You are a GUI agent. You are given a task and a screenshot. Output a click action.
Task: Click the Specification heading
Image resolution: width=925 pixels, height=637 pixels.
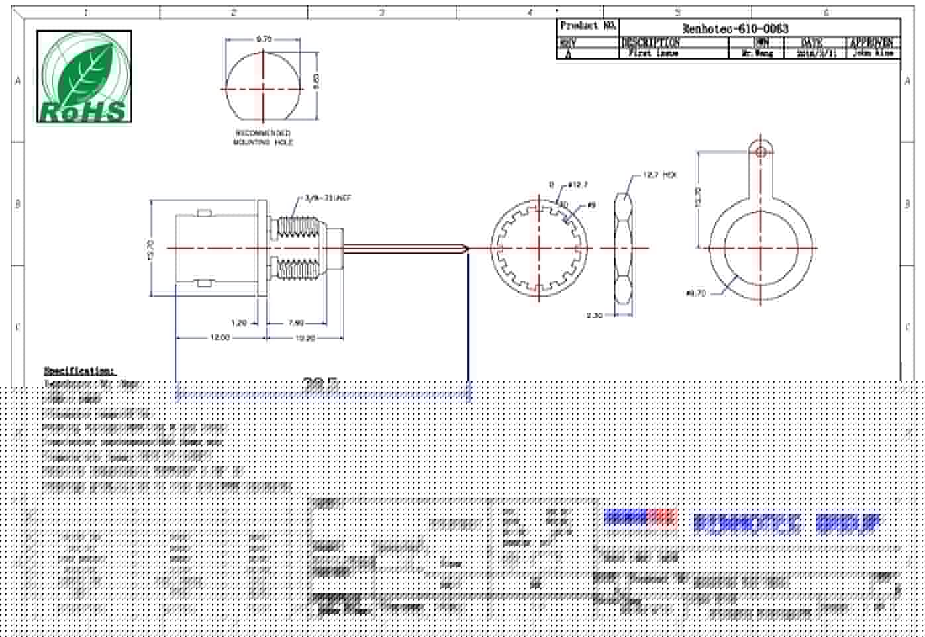click(x=79, y=370)
